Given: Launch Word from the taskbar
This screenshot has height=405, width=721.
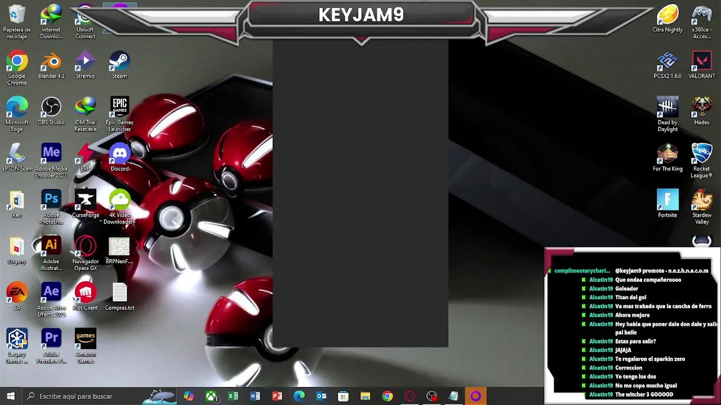Looking at the screenshot, I should pyautogui.click(x=255, y=396).
